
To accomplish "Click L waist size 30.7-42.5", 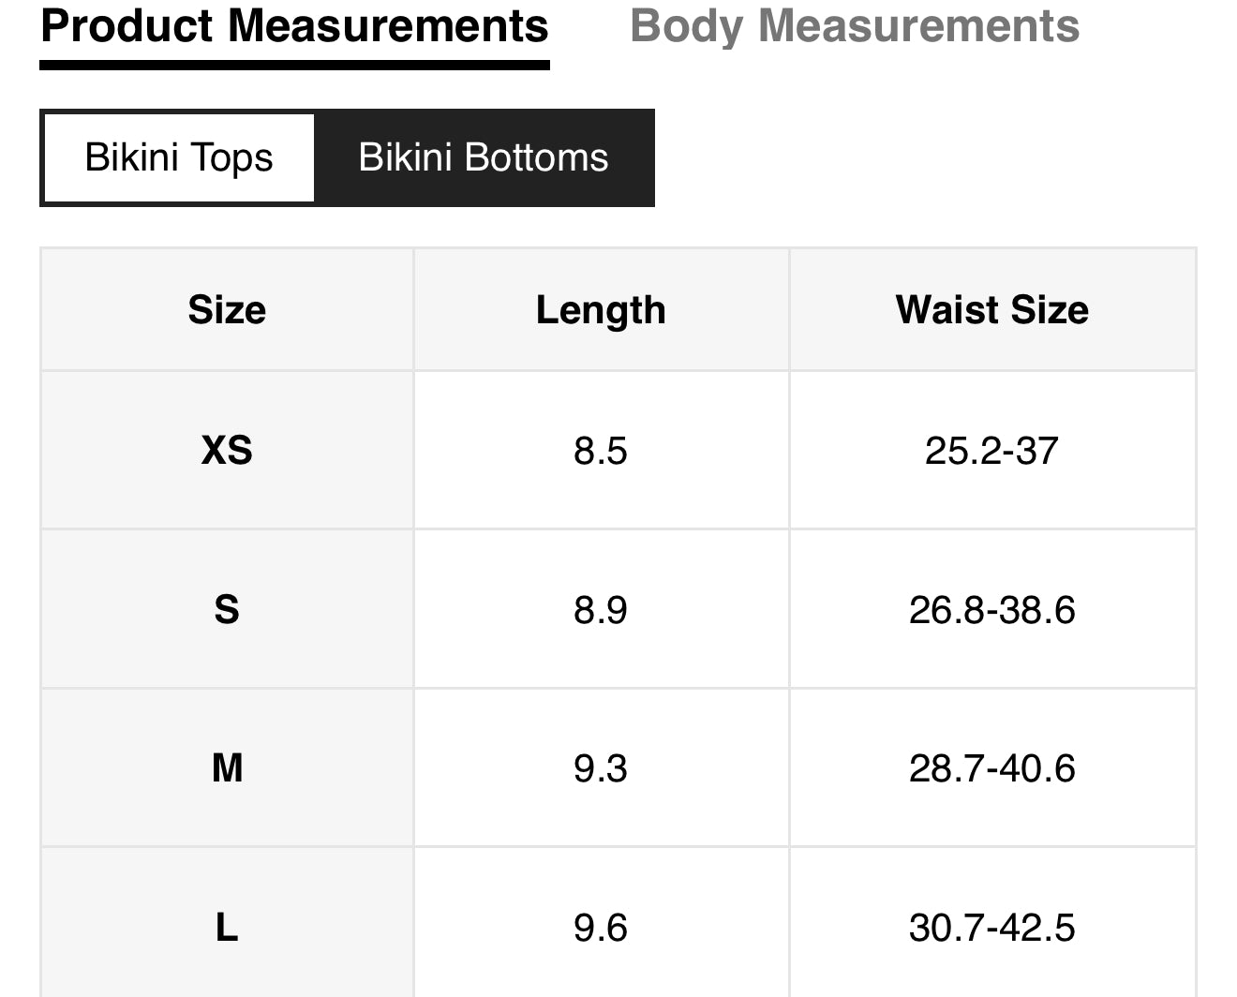I will click(x=991, y=928).
